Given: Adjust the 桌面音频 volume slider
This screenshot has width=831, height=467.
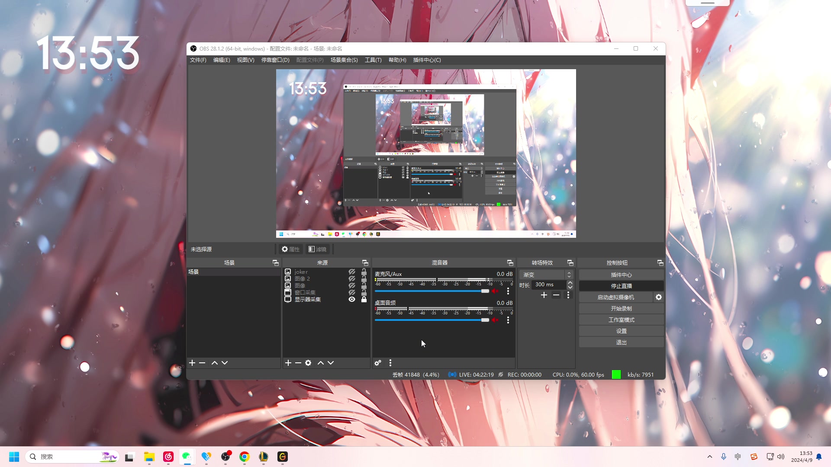Looking at the screenshot, I should pos(432,320).
